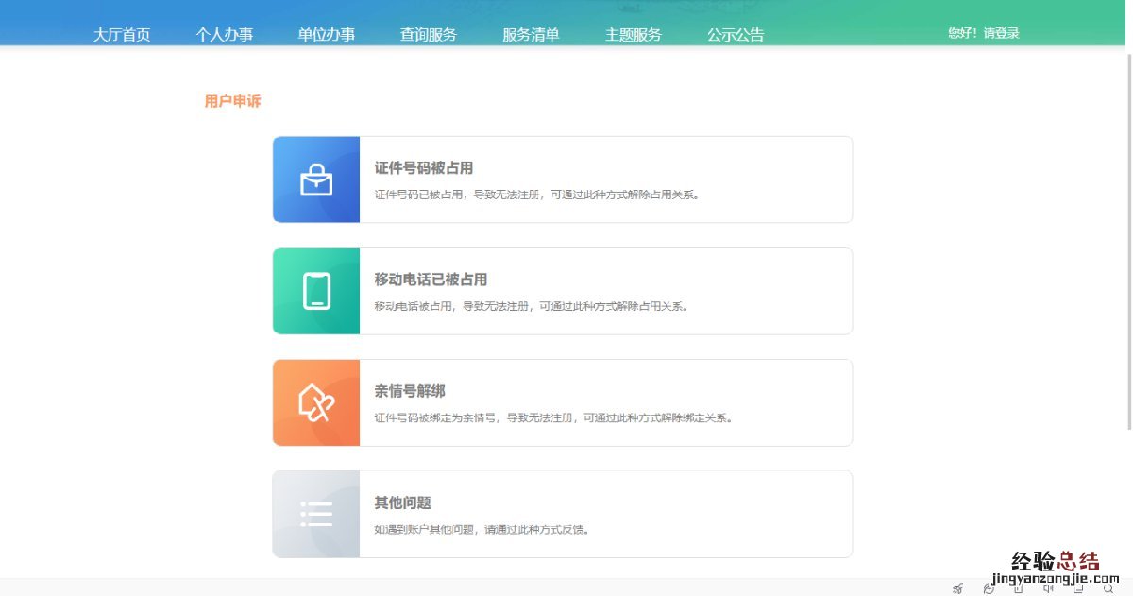This screenshot has height=596, width=1133.
Task: Click the blue briefcase icon
Action: [316, 179]
